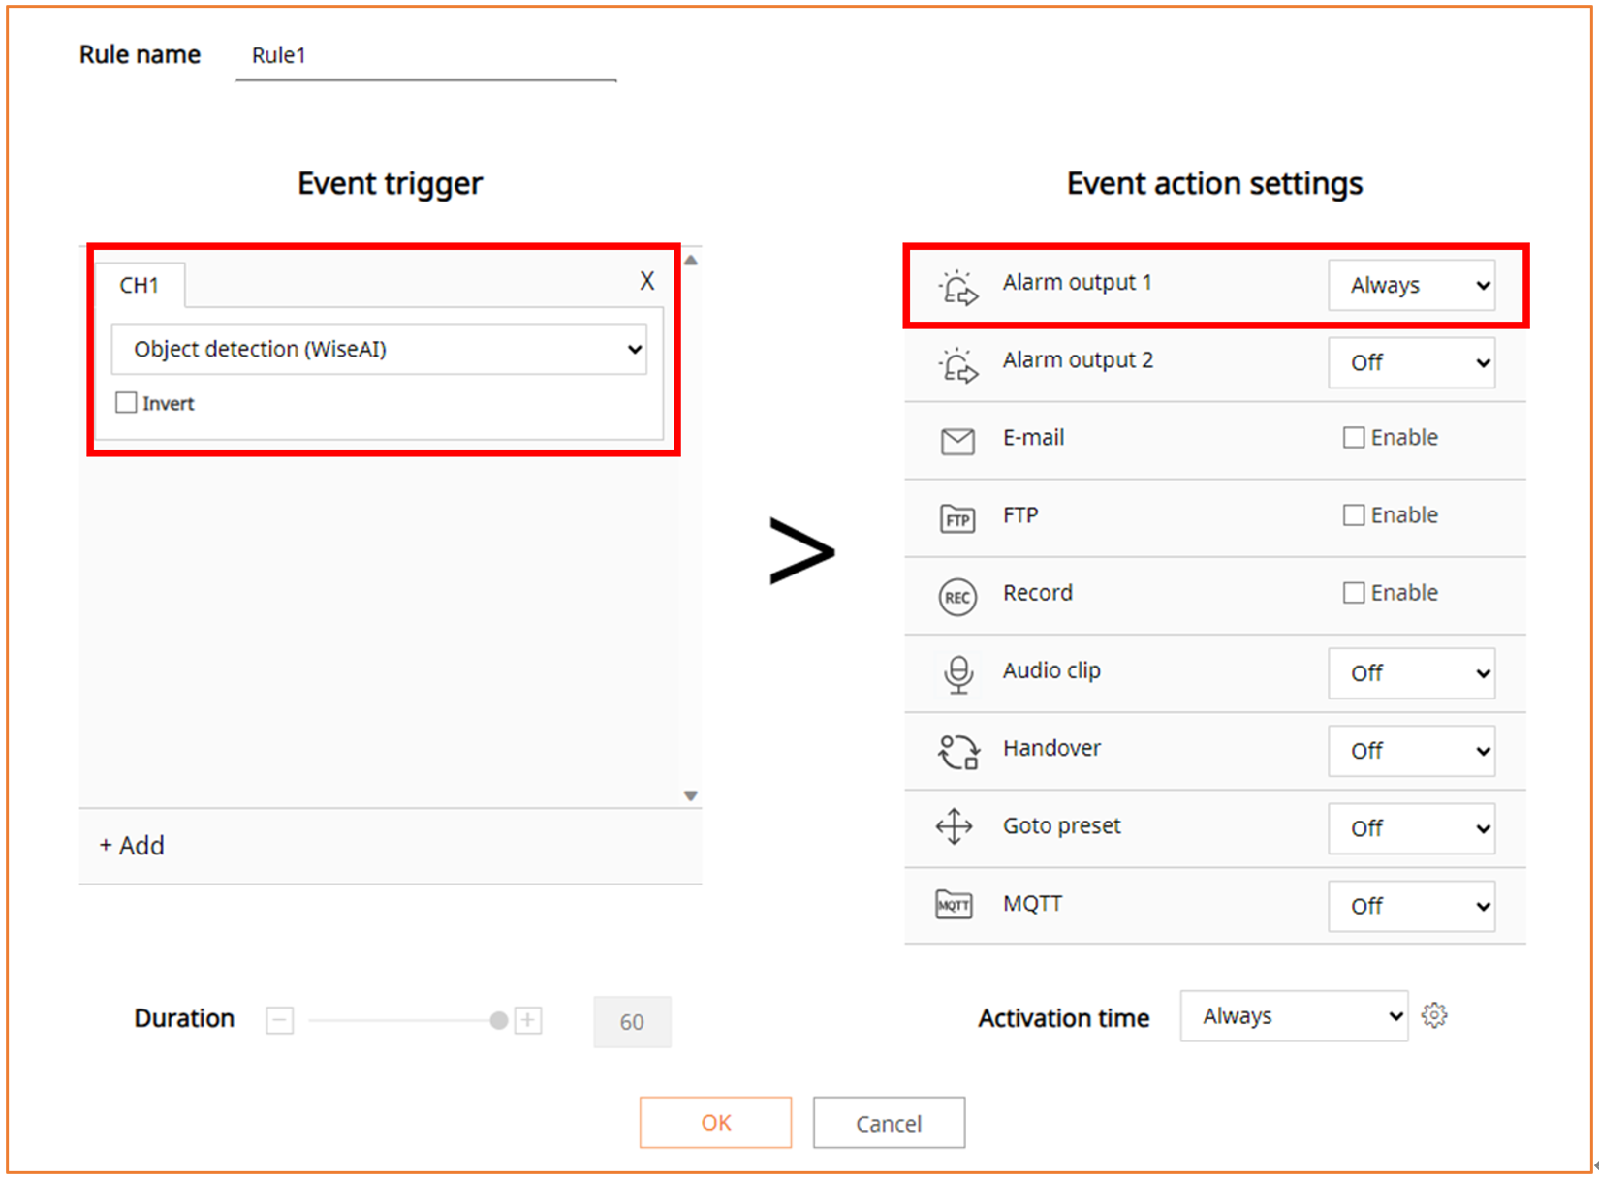Screen dimensions: 1599x1180
Task: Click the Rule name input field
Action: [426, 56]
